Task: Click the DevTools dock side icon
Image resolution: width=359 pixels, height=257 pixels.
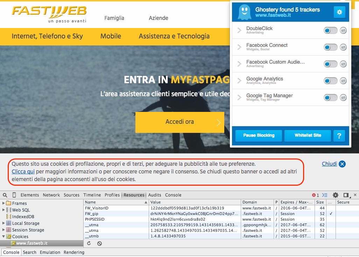Action: 346,195
